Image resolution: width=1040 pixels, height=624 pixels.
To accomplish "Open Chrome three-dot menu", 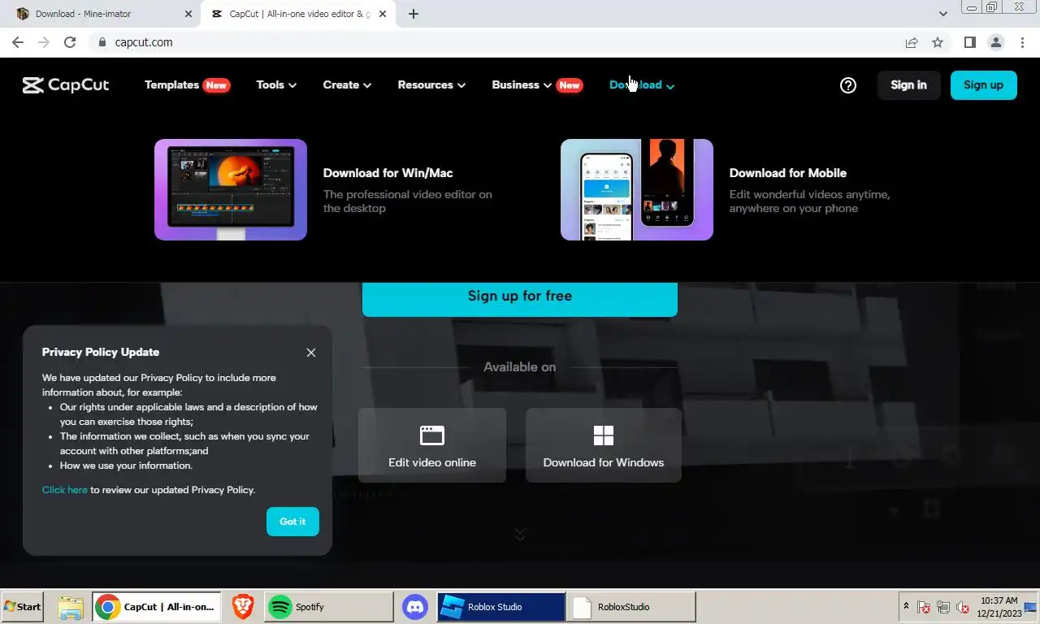I will click(x=1022, y=42).
